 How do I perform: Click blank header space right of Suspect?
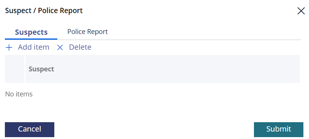pyautogui.click(x=178, y=69)
